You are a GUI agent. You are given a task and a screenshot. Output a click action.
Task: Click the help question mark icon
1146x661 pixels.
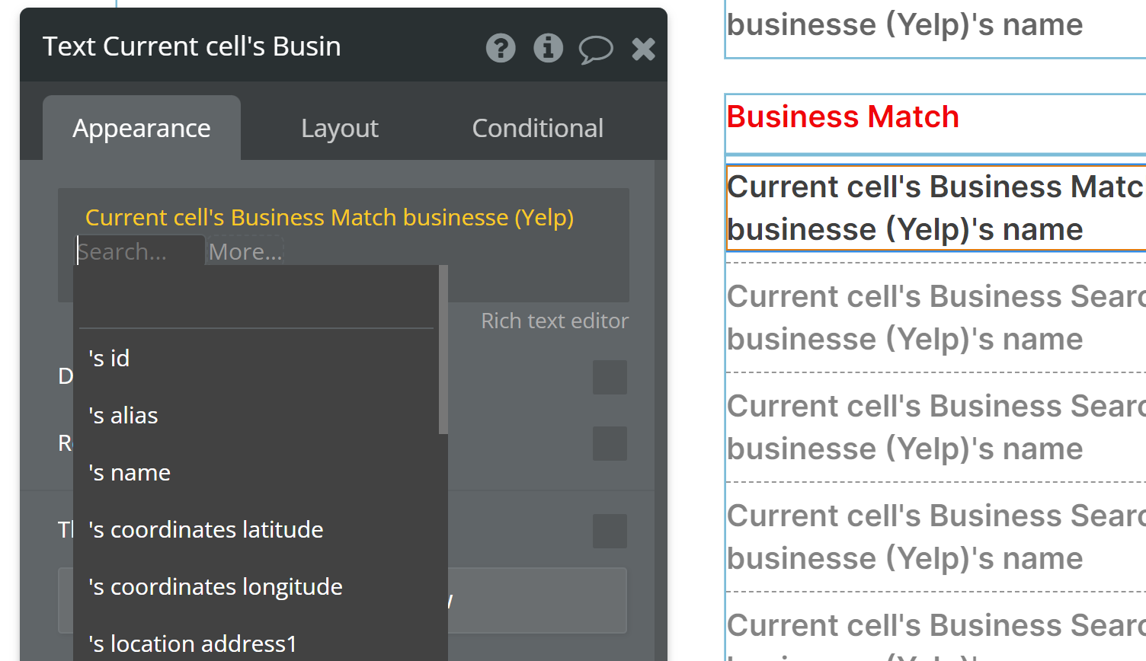501,49
